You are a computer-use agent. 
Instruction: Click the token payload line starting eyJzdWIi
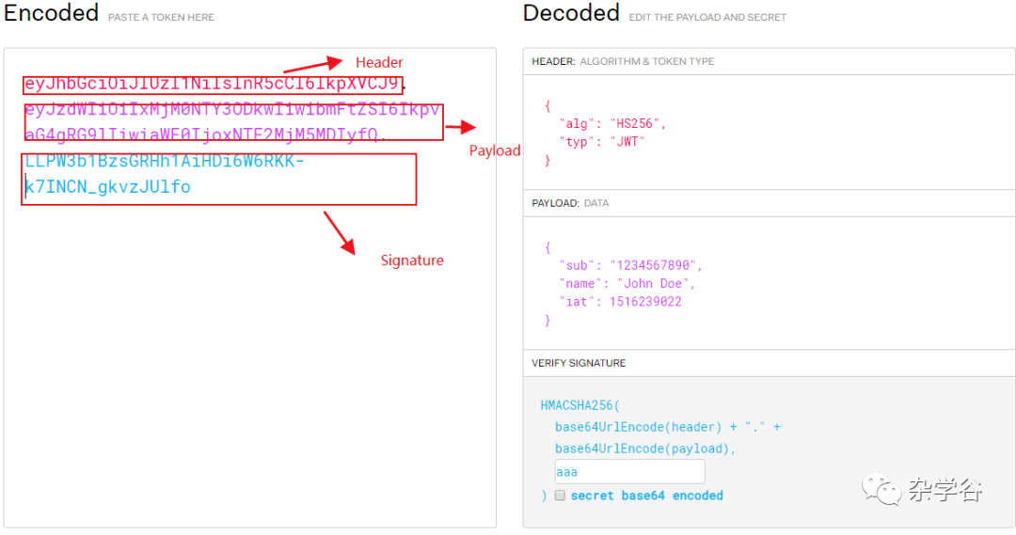tap(232, 109)
